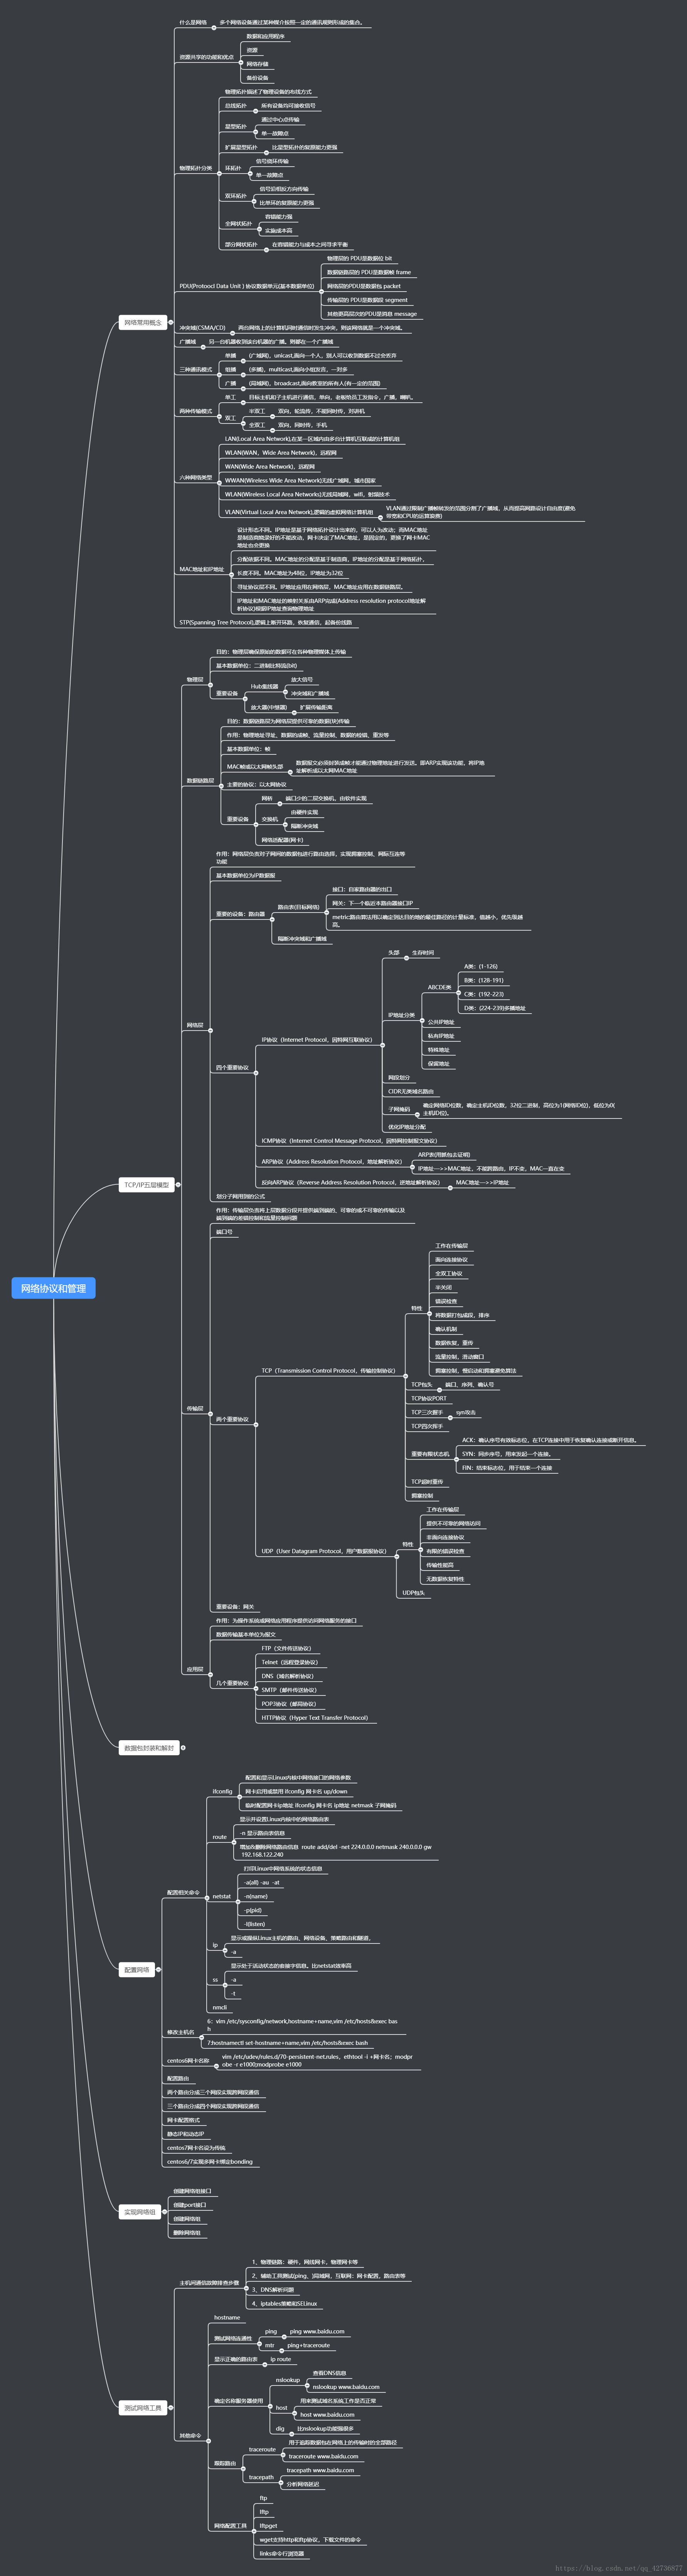
Task: Select the nmcli command node
Action: coord(220,2007)
